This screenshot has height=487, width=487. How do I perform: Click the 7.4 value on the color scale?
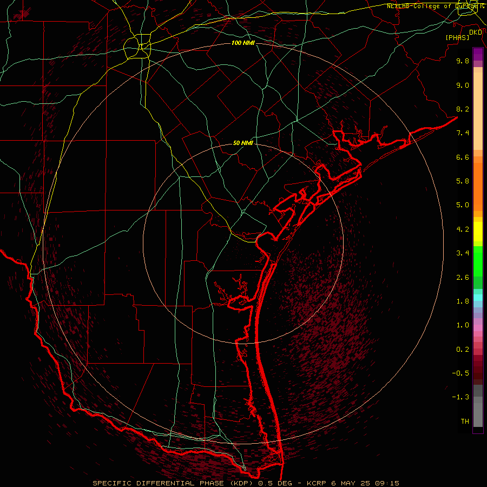point(463,133)
